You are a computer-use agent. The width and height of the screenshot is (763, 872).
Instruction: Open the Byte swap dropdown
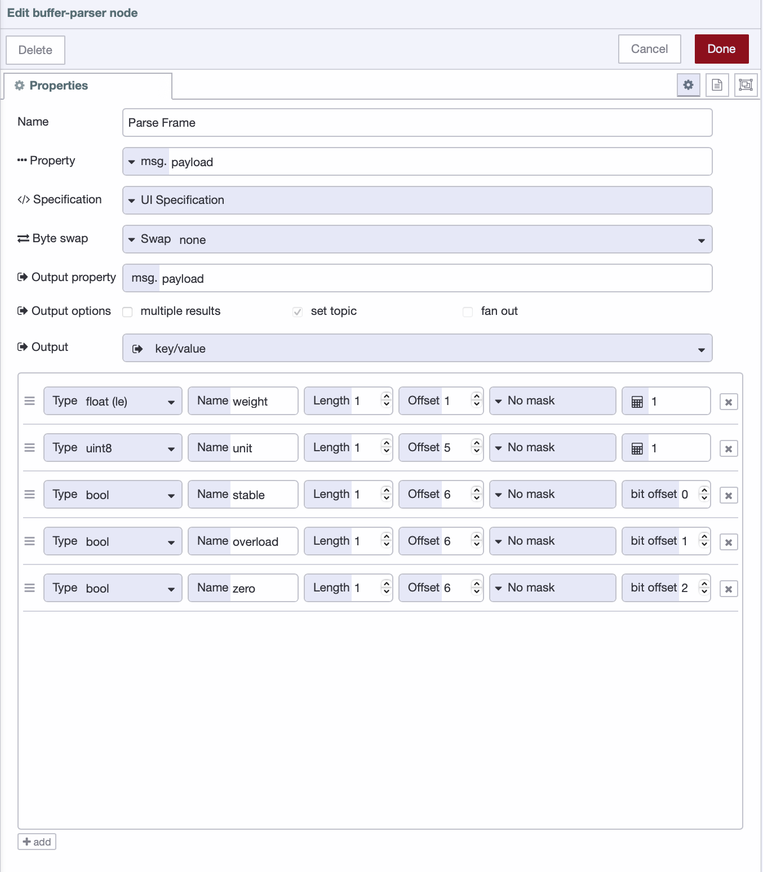(x=417, y=239)
